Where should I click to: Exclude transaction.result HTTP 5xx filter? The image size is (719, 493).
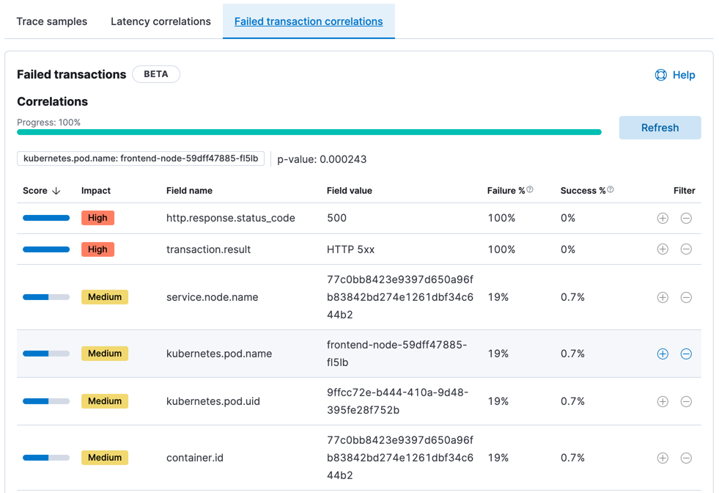coord(686,249)
